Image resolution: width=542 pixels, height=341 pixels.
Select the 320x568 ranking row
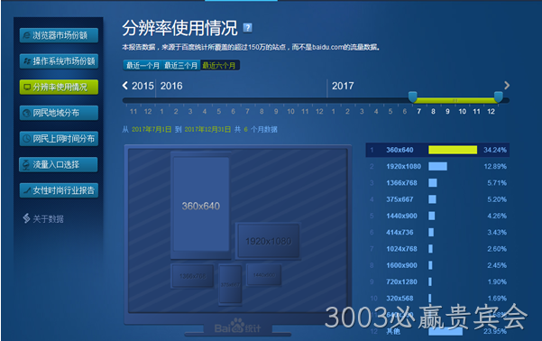(437, 298)
